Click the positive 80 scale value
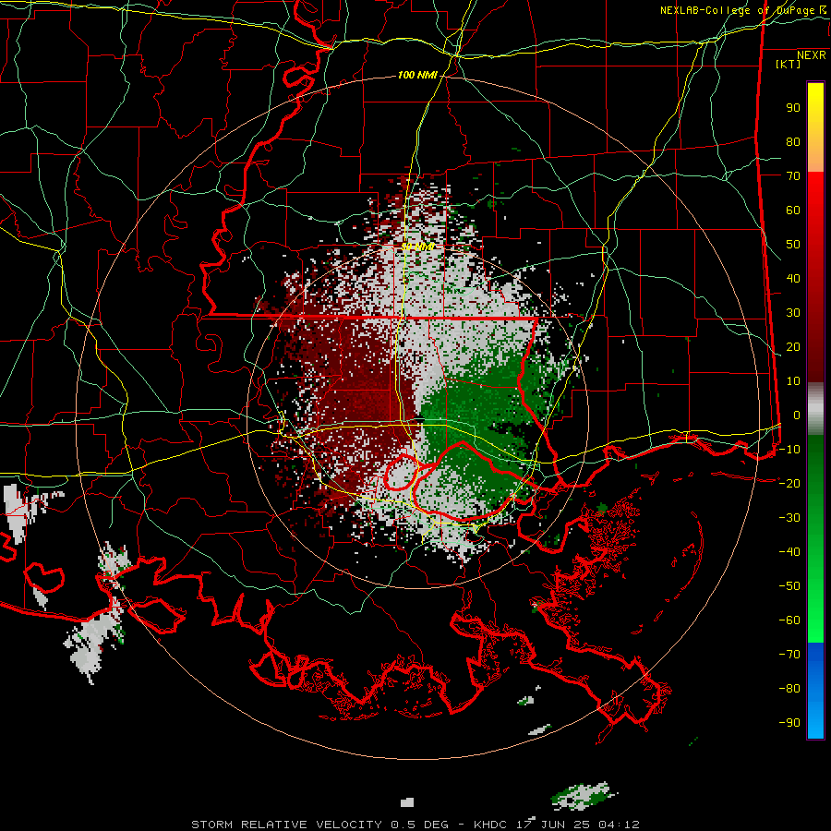Screen dimensions: 831x831 click(793, 142)
